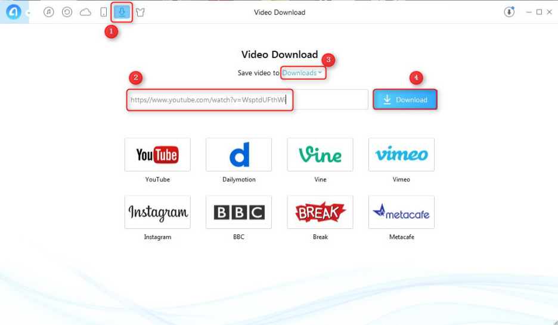558x325 pixels.
Task: Click the YouTube label text
Action: 157,179
